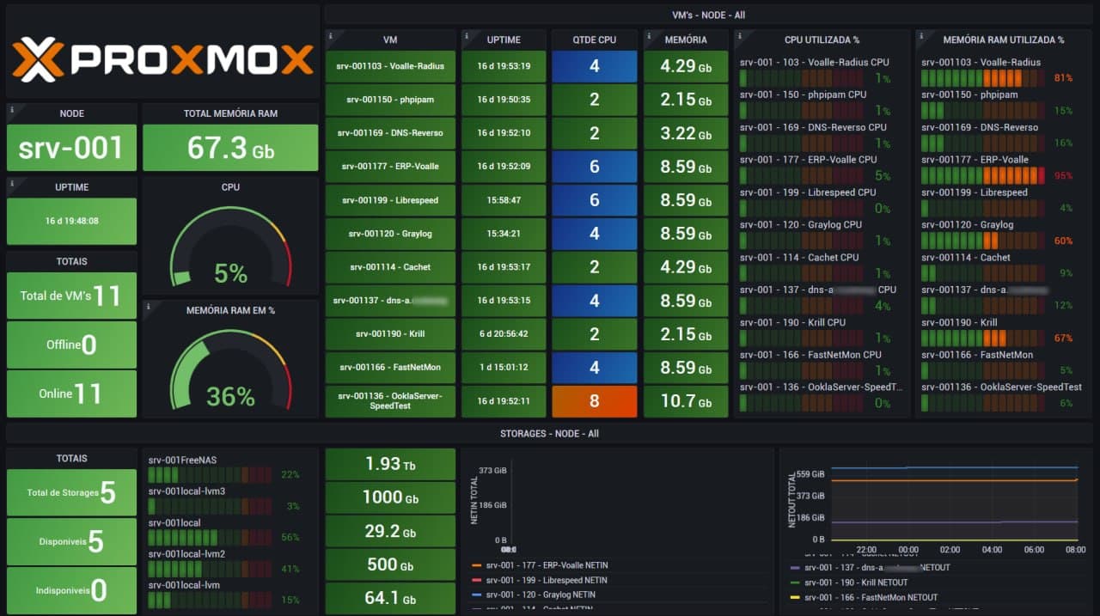Select VM srv-001150 - phpipam cell
This screenshot has width=1100, height=616.
coord(390,100)
